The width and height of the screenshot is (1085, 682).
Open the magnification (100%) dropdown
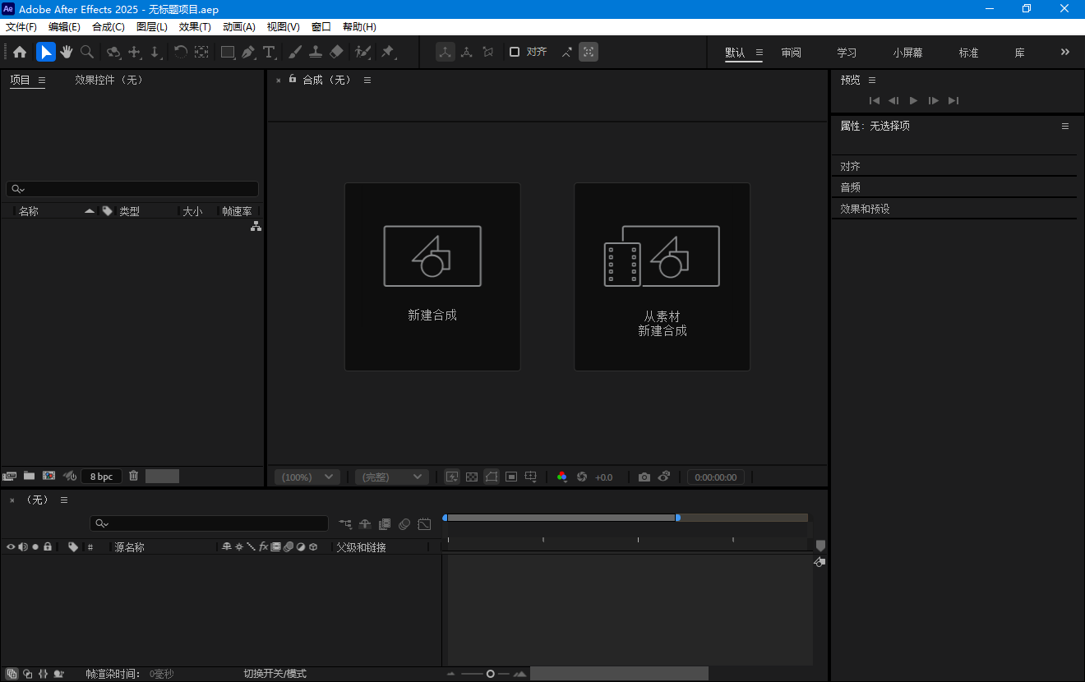click(306, 476)
